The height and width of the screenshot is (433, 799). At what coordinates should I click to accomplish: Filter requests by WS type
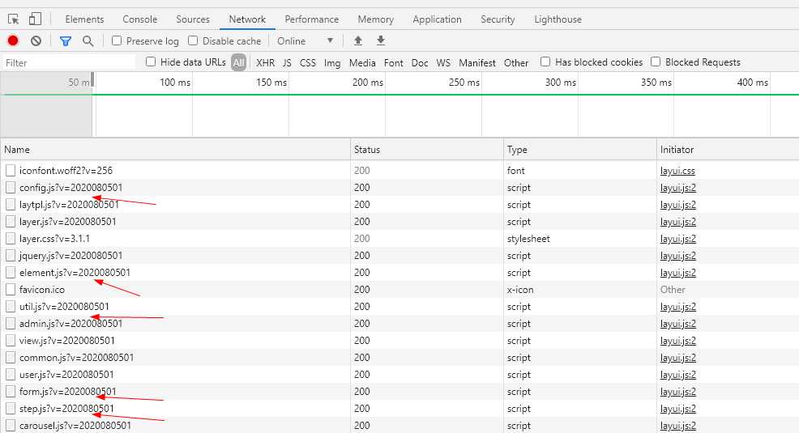tap(442, 62)
